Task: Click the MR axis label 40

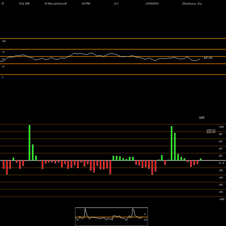Action: pos(220,149)
